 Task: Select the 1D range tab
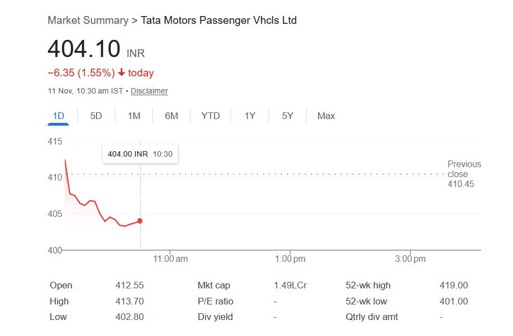coord(58,116)
